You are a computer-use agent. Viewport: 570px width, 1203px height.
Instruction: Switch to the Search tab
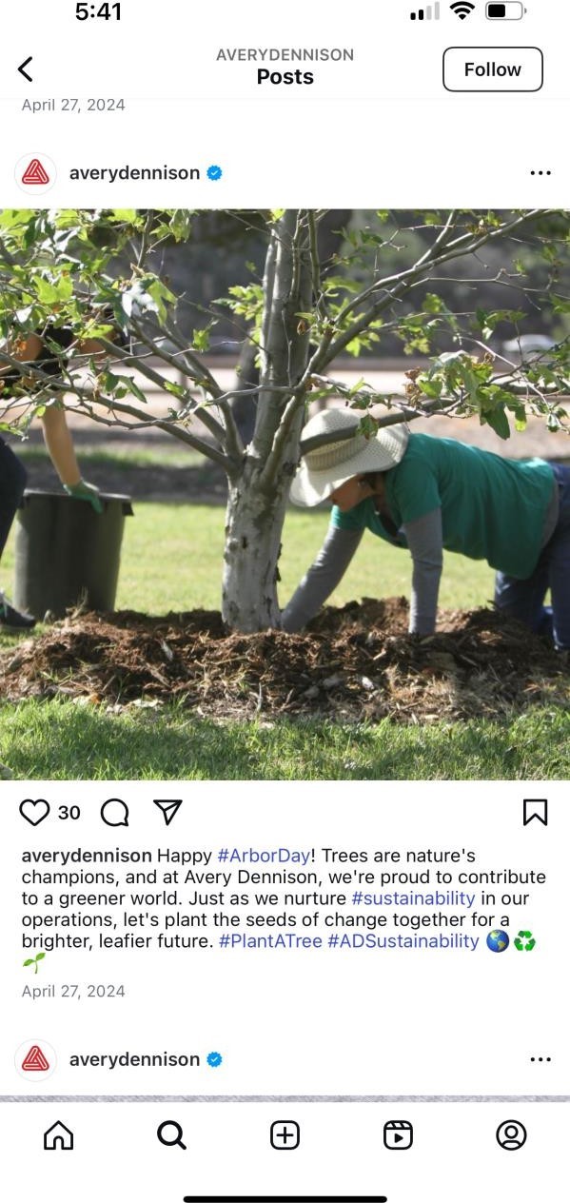171,1134
